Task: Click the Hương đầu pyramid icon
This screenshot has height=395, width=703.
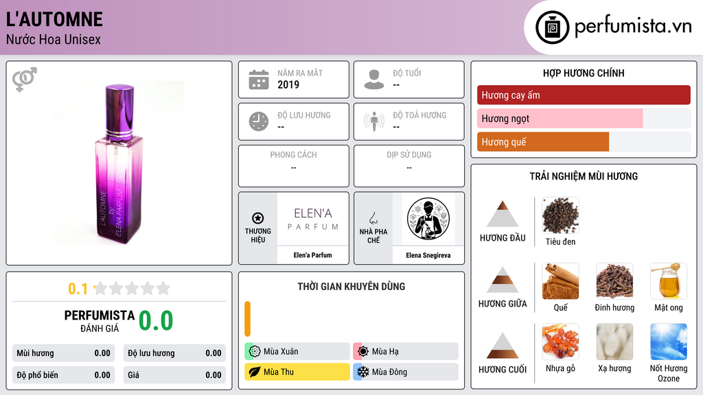Action: [503, 214]
